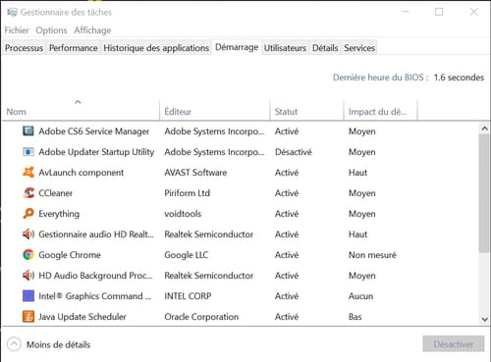Select the Démarrage tab

coord(237,47)
